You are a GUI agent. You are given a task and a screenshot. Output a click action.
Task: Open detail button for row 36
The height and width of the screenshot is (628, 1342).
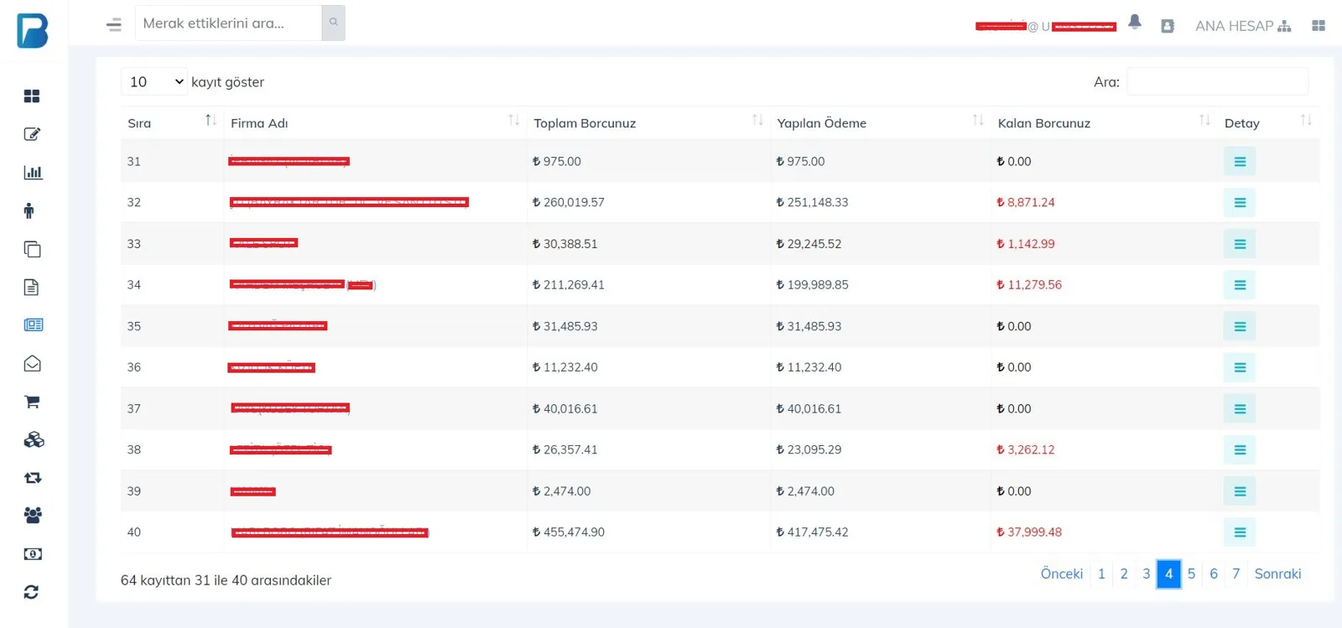pos(1240,367)
